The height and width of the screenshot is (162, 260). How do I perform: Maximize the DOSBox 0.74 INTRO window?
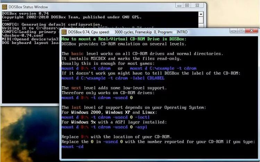[x=242, y=30]
